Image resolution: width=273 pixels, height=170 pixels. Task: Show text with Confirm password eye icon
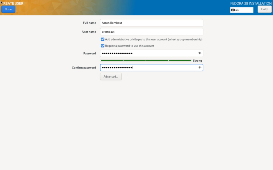click(199, 68)
